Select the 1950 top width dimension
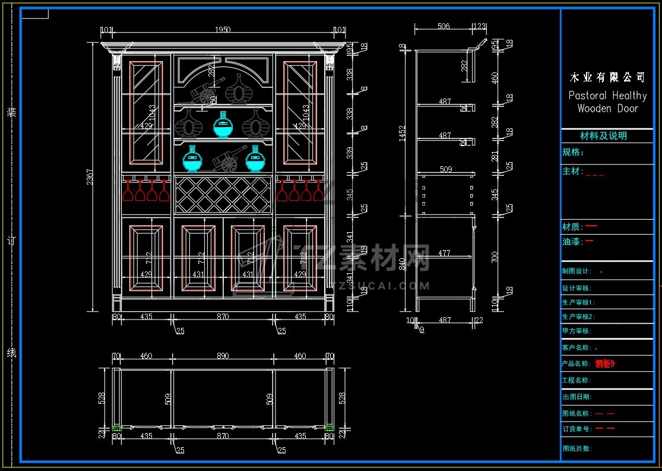662x471 pixels. (223, 30)
